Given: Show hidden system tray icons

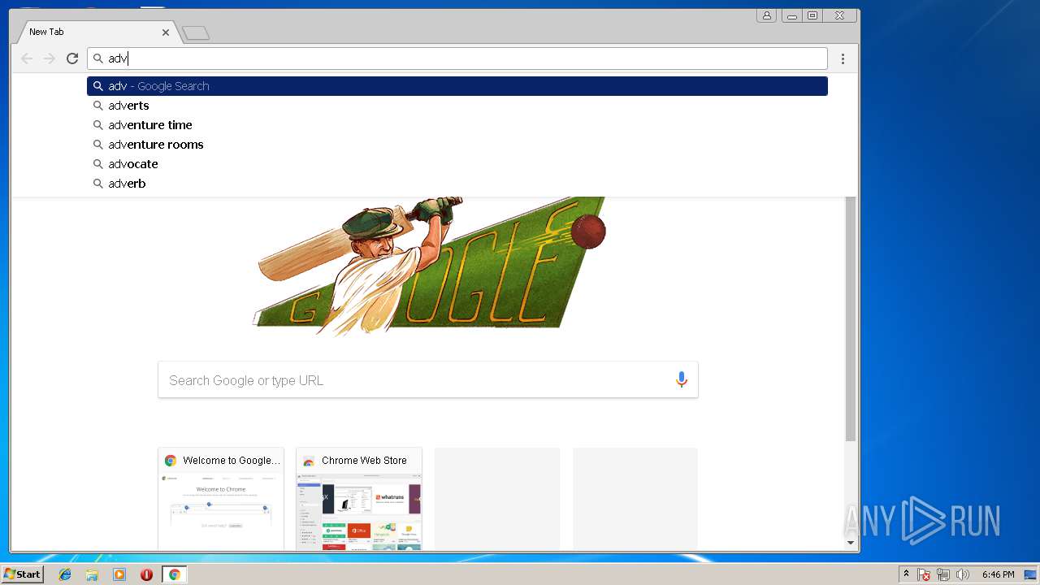Looking at the screenshot, I should (x=906, y=574).
